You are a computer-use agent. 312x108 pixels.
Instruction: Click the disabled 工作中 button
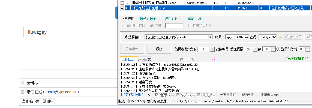132,49
